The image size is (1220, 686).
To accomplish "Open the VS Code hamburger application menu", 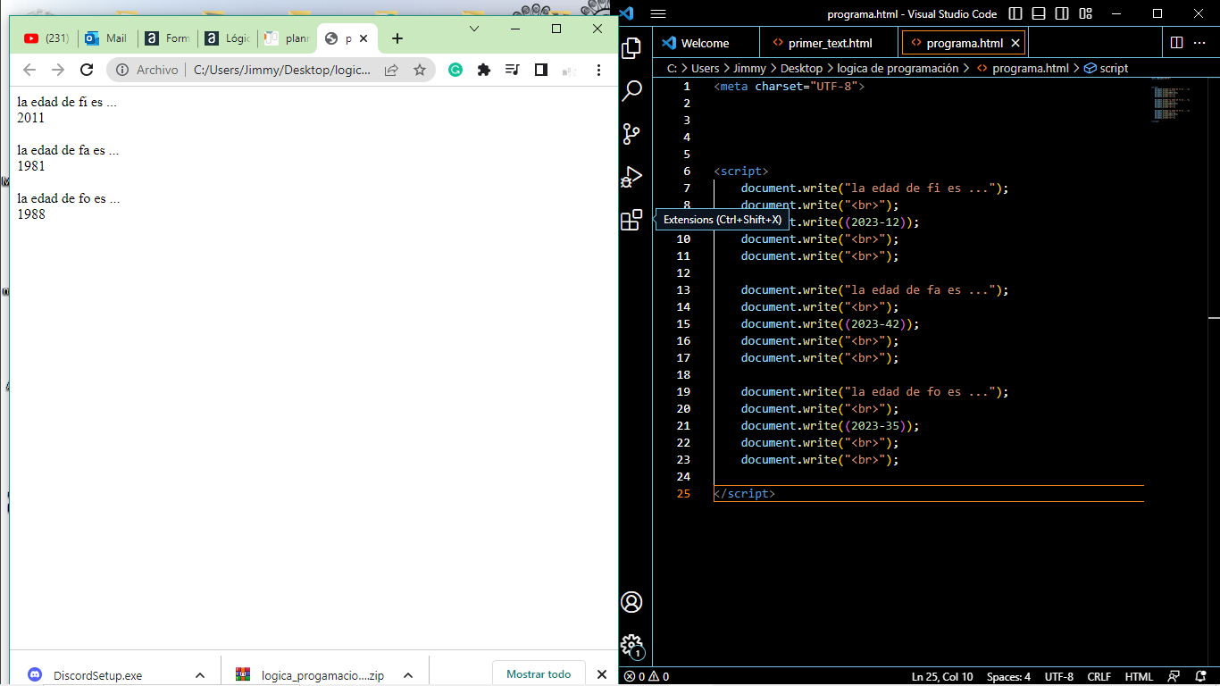I will pyautogui.click(x=658, y=13).
